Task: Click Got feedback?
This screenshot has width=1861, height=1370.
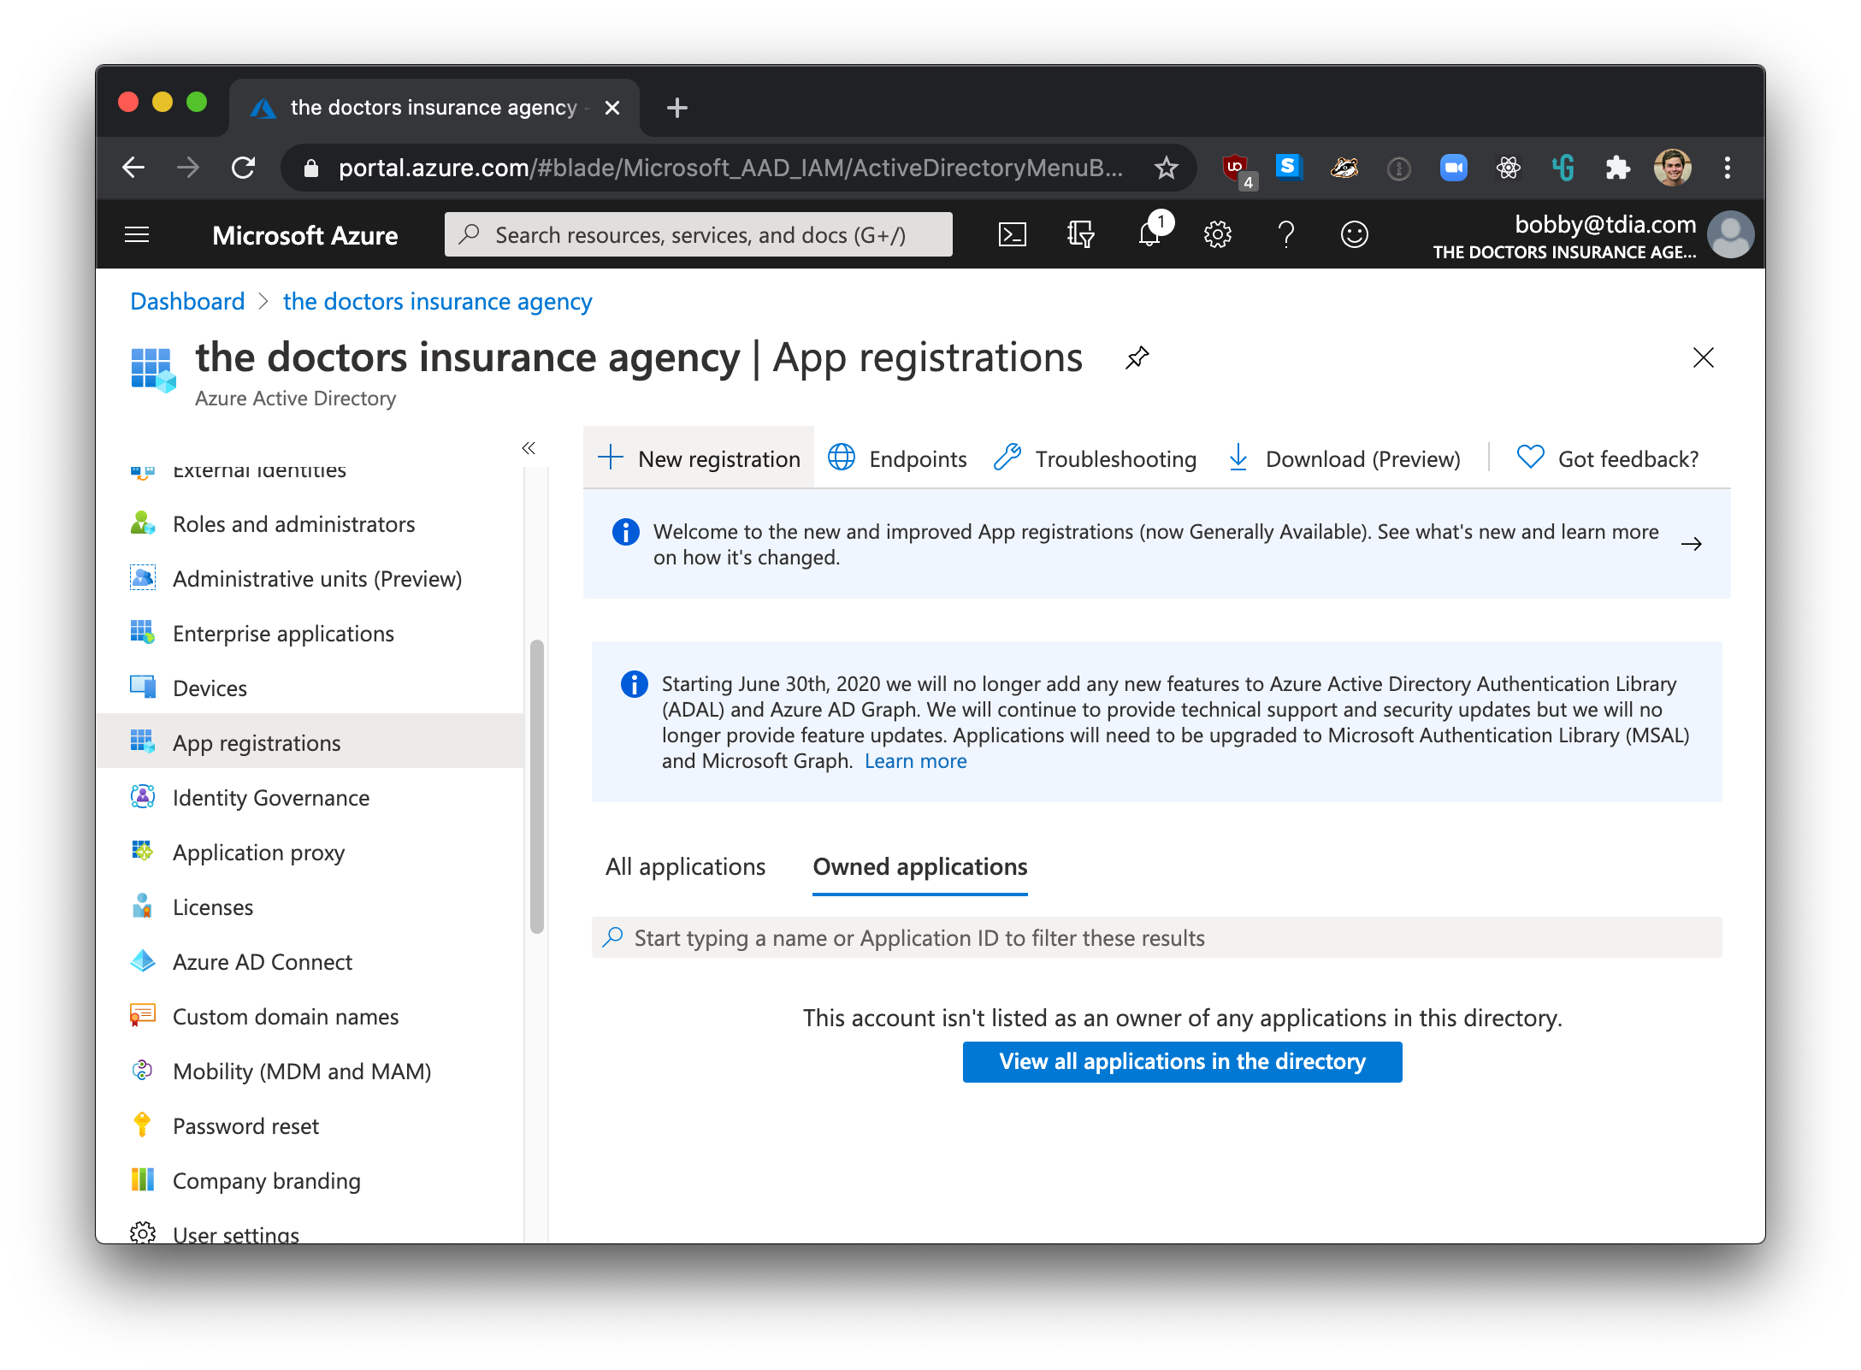Action: tap(1607, 458)
